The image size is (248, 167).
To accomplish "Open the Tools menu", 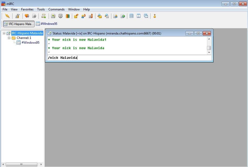I will pyautogui.click(x=41, y=9).
